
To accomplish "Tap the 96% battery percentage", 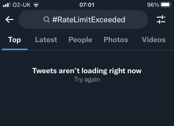I will pyautogui.click(x=153, y=5).
